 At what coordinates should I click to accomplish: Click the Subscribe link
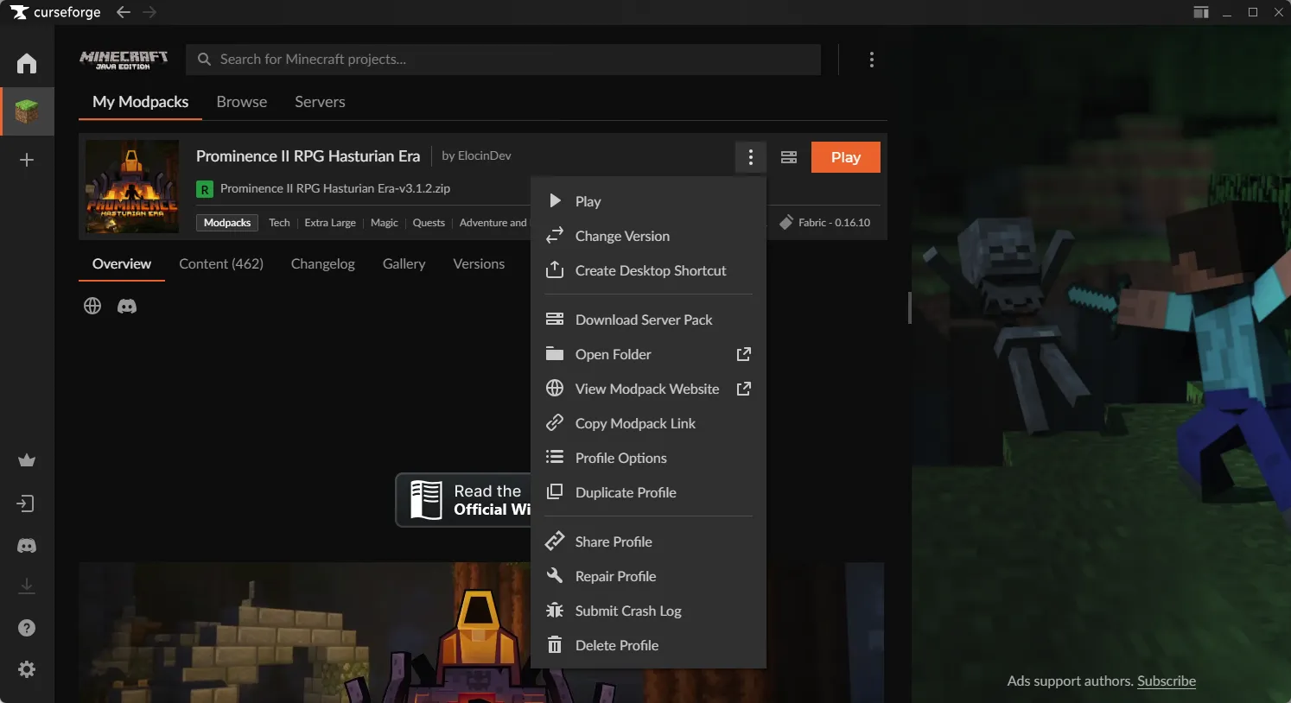point(1165,681)
